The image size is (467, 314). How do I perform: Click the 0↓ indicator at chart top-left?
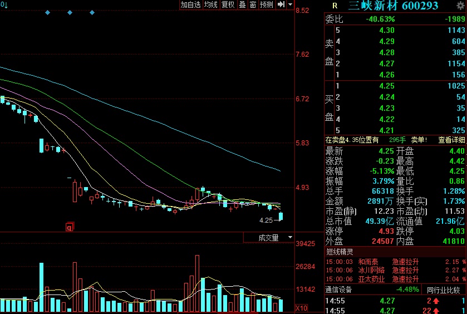[x=4, y=4]
